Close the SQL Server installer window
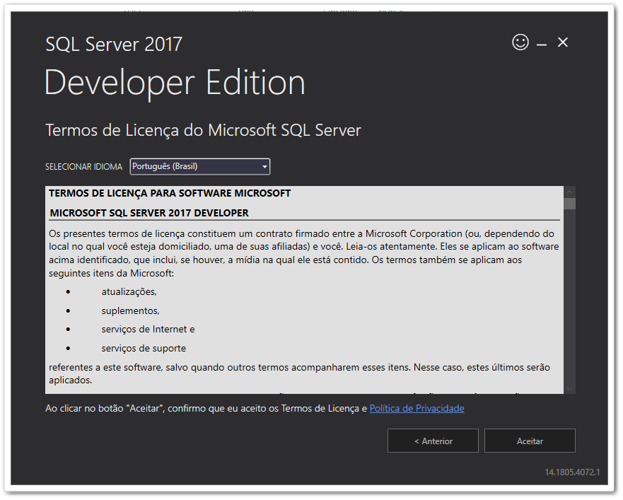 [x=563, y=42]
